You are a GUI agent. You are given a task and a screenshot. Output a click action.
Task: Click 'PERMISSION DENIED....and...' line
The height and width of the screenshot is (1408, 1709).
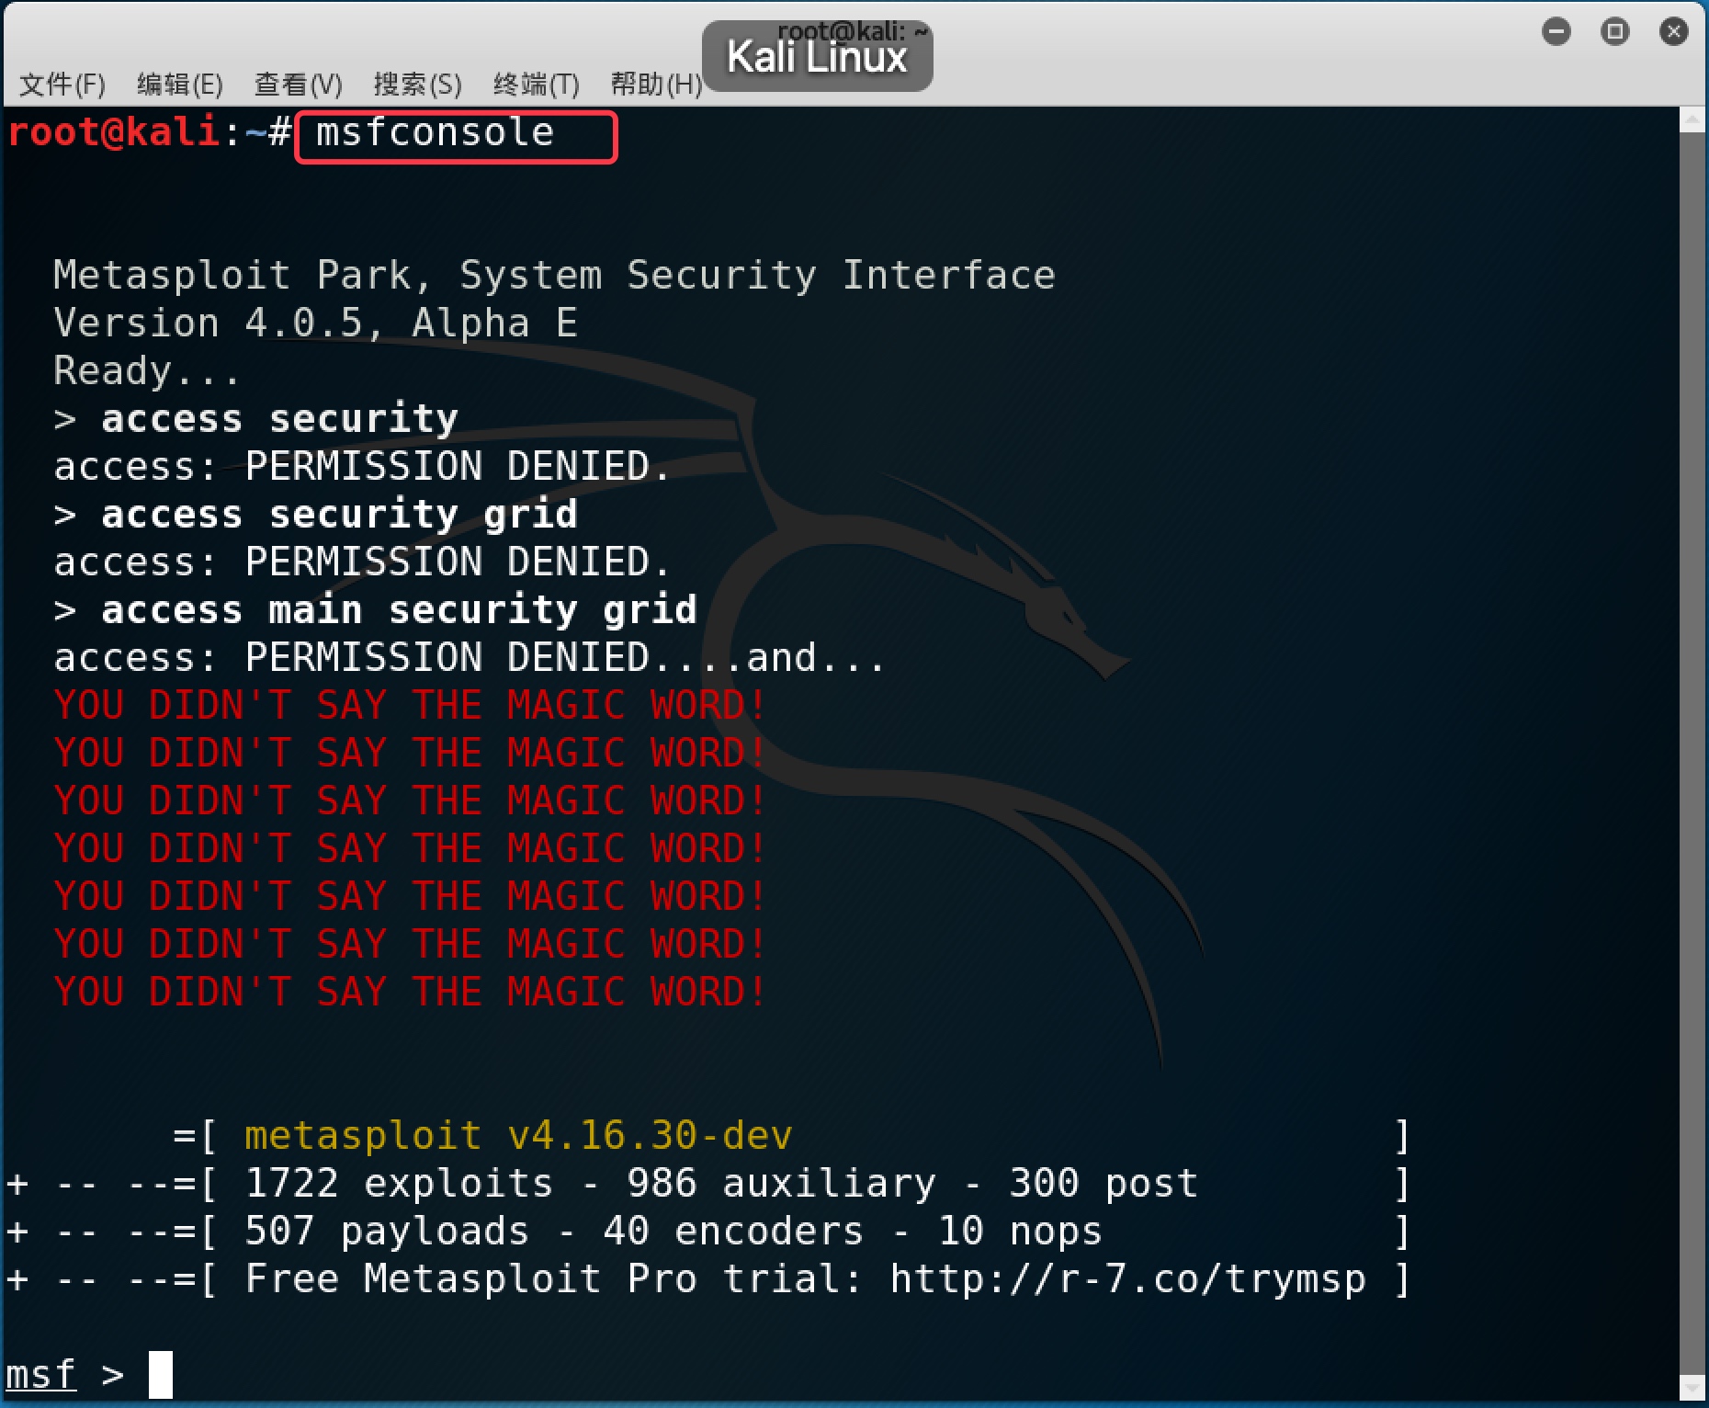[469, 658]
